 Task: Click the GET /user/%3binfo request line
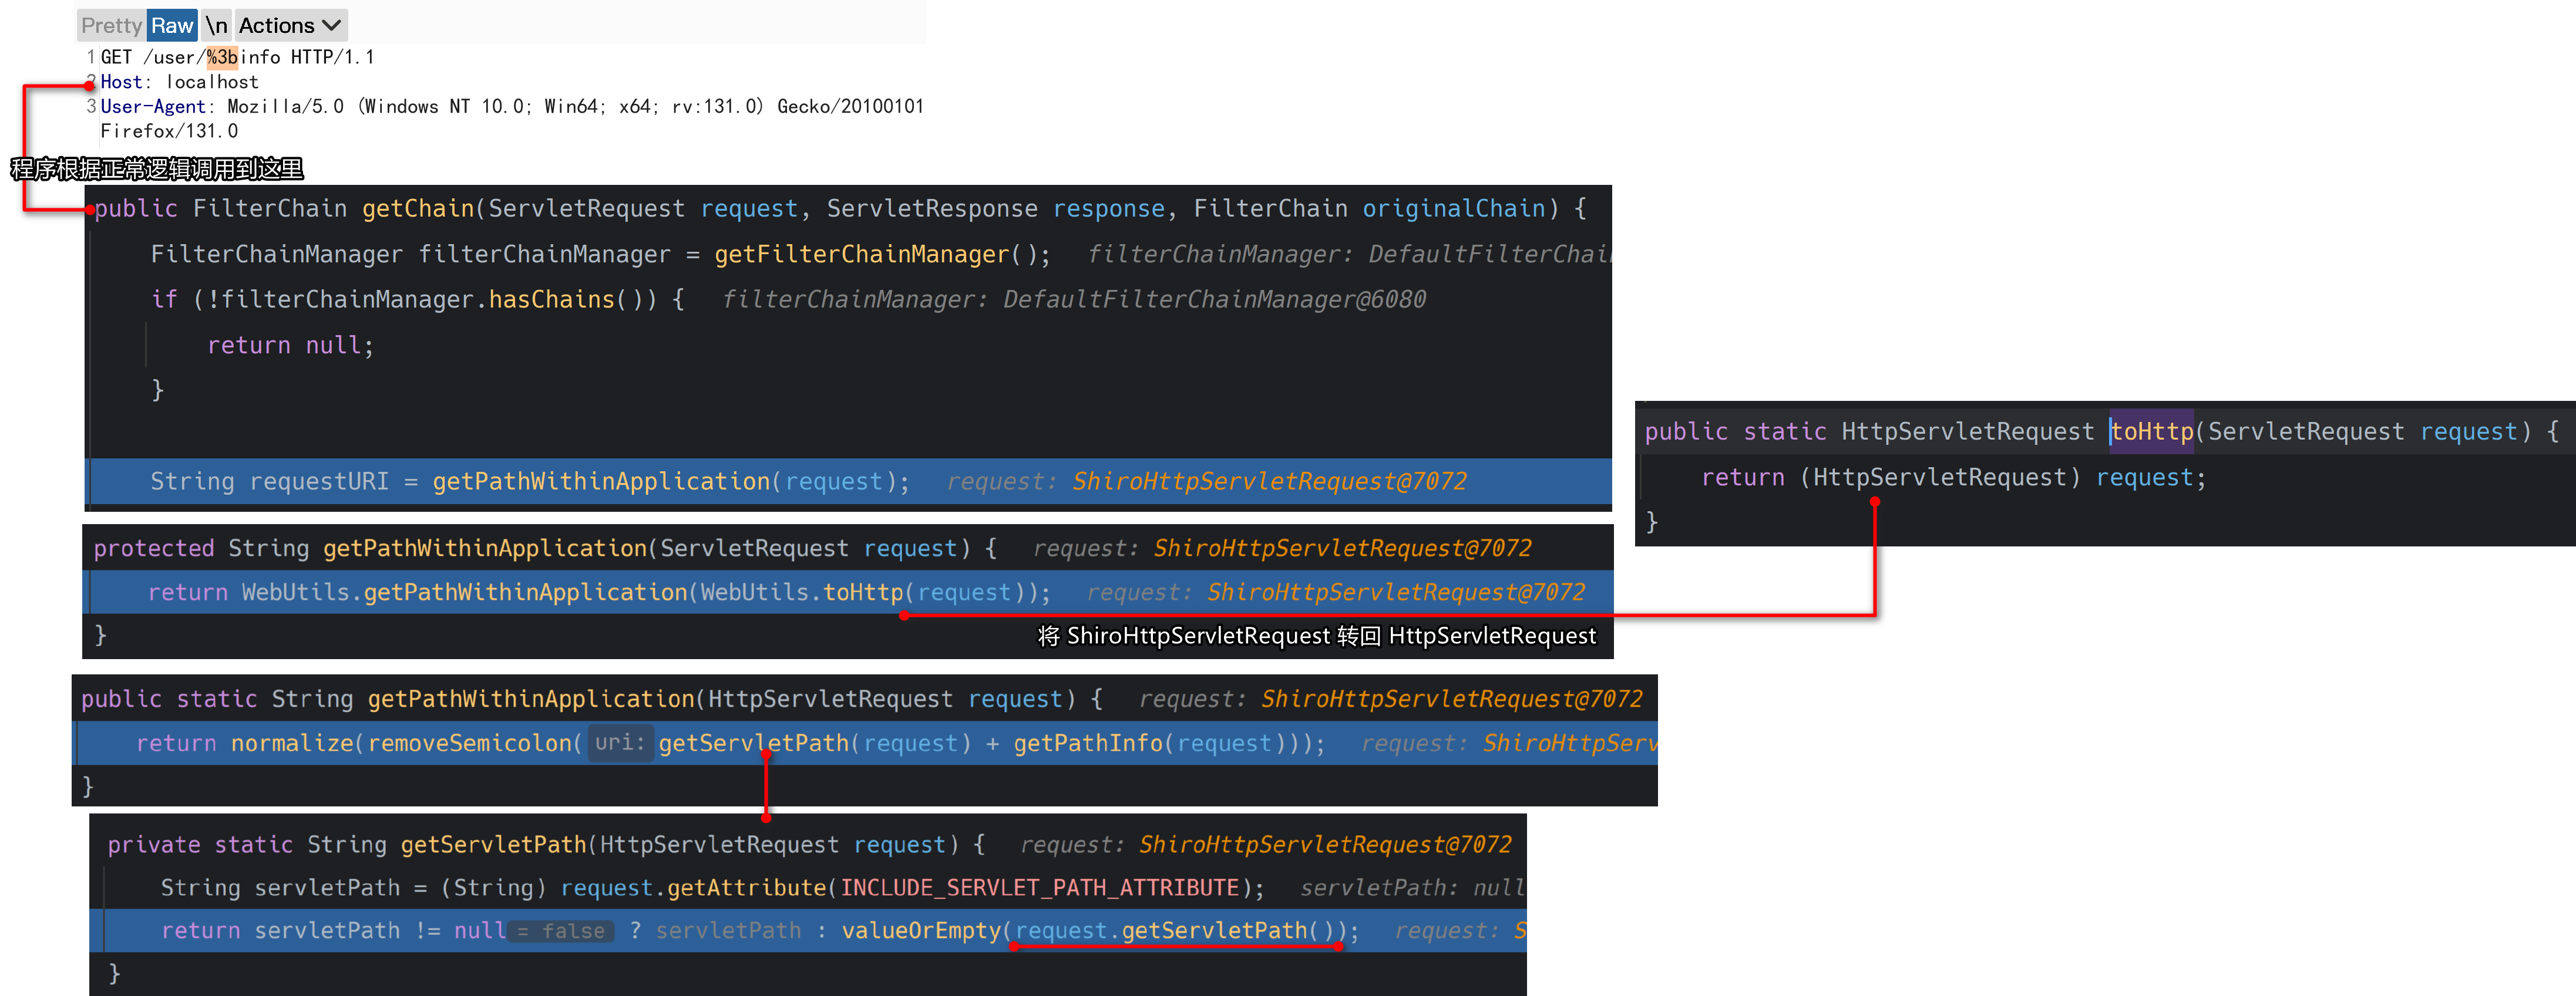coord(237,57)
